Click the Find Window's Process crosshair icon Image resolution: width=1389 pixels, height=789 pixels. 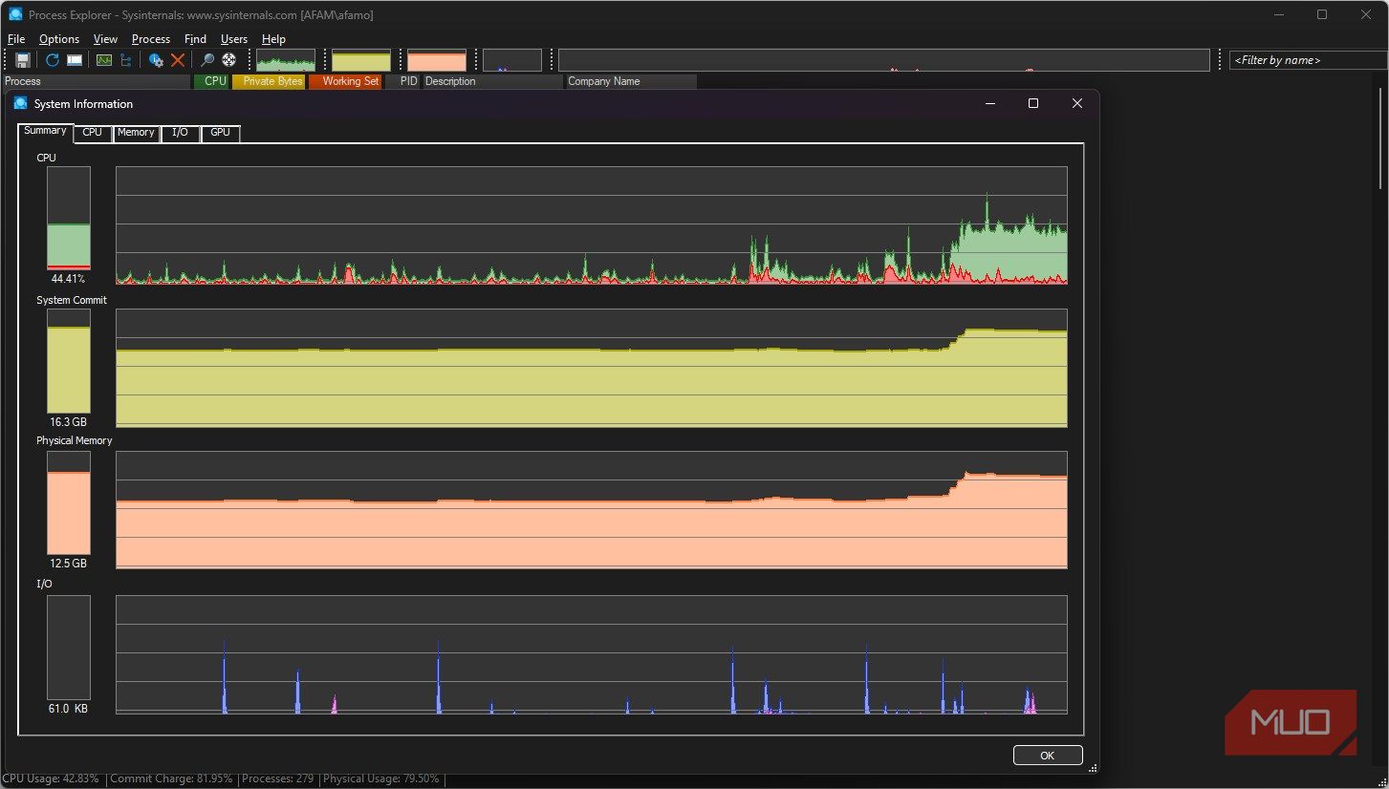tap(229, 60)
